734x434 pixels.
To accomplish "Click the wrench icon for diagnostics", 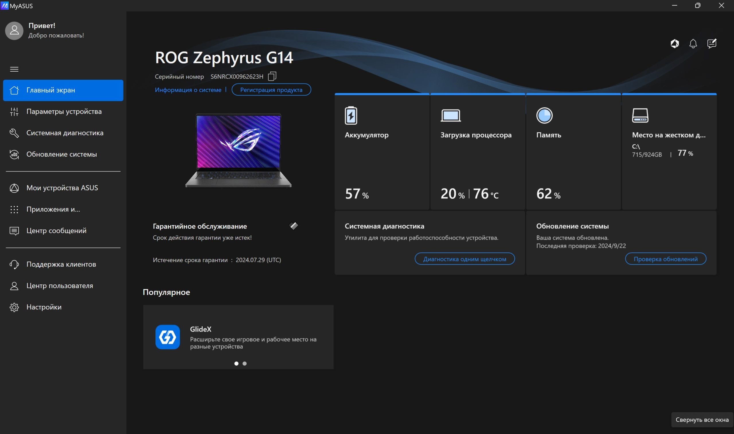I will [14, 133].
